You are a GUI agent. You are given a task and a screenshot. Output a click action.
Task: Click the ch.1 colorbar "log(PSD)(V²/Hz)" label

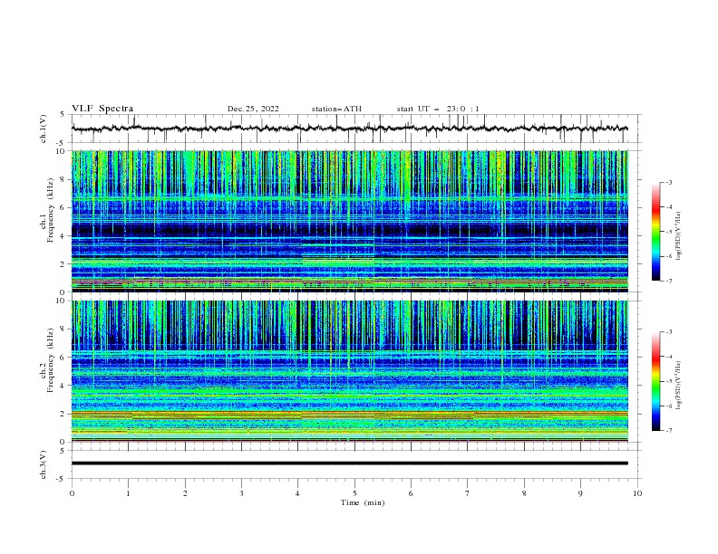click(679, 236)
